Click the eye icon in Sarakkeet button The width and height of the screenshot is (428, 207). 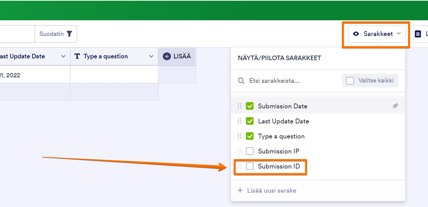click(356, 34)
